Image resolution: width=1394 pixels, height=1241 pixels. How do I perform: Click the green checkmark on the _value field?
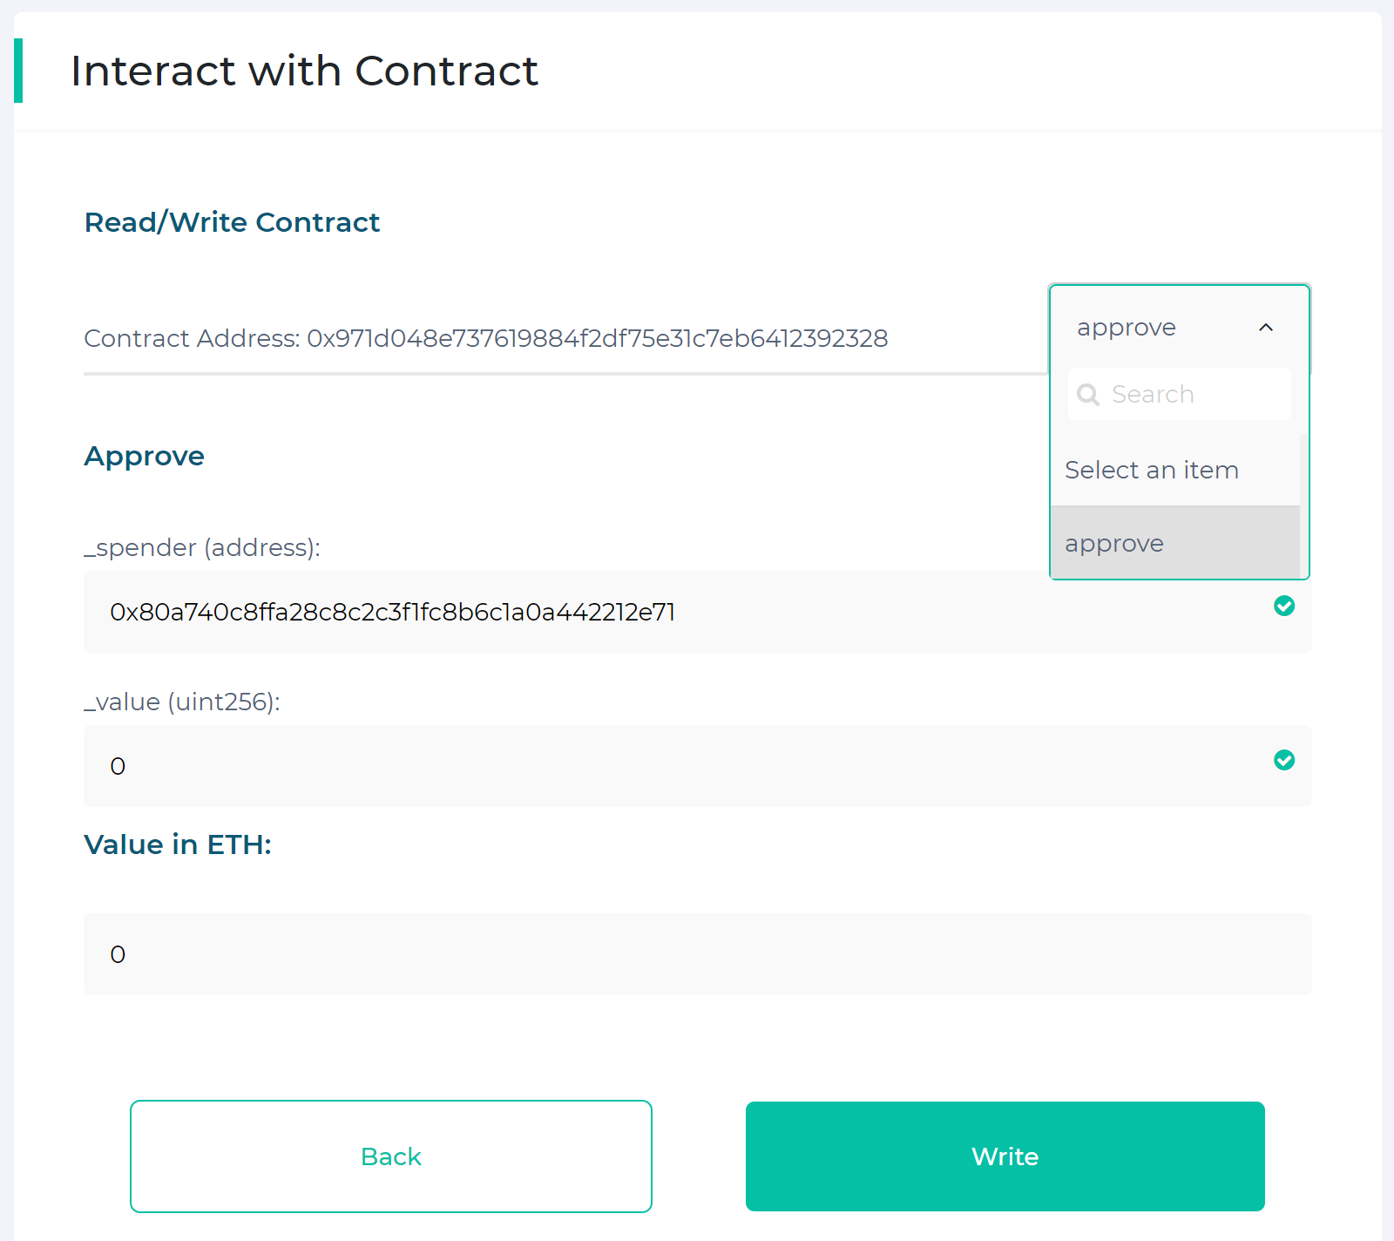pos(1284,760)
